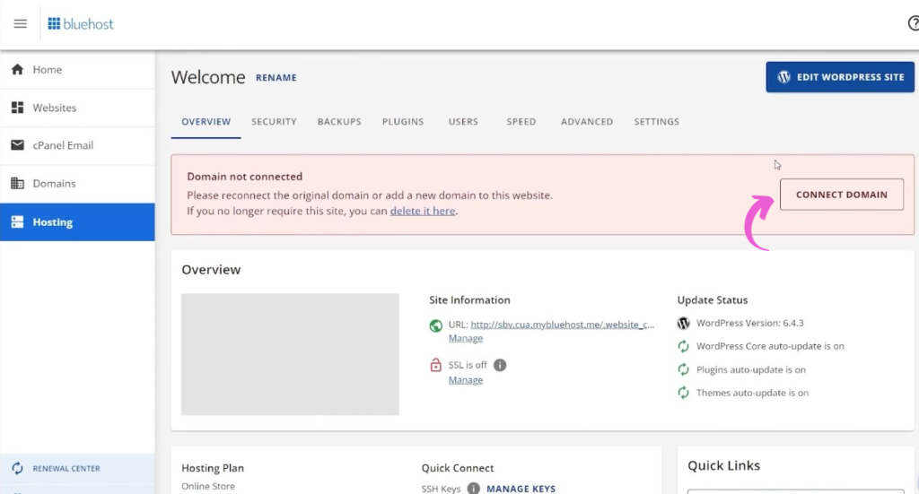The height and width of the screenshot is (494, 919).
Task: Click the Connect Domain button
Action: tap(842, 195)
